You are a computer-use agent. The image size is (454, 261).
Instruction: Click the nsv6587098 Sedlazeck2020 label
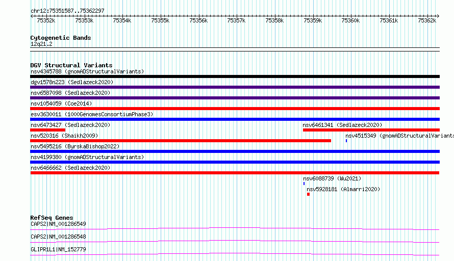70,93
